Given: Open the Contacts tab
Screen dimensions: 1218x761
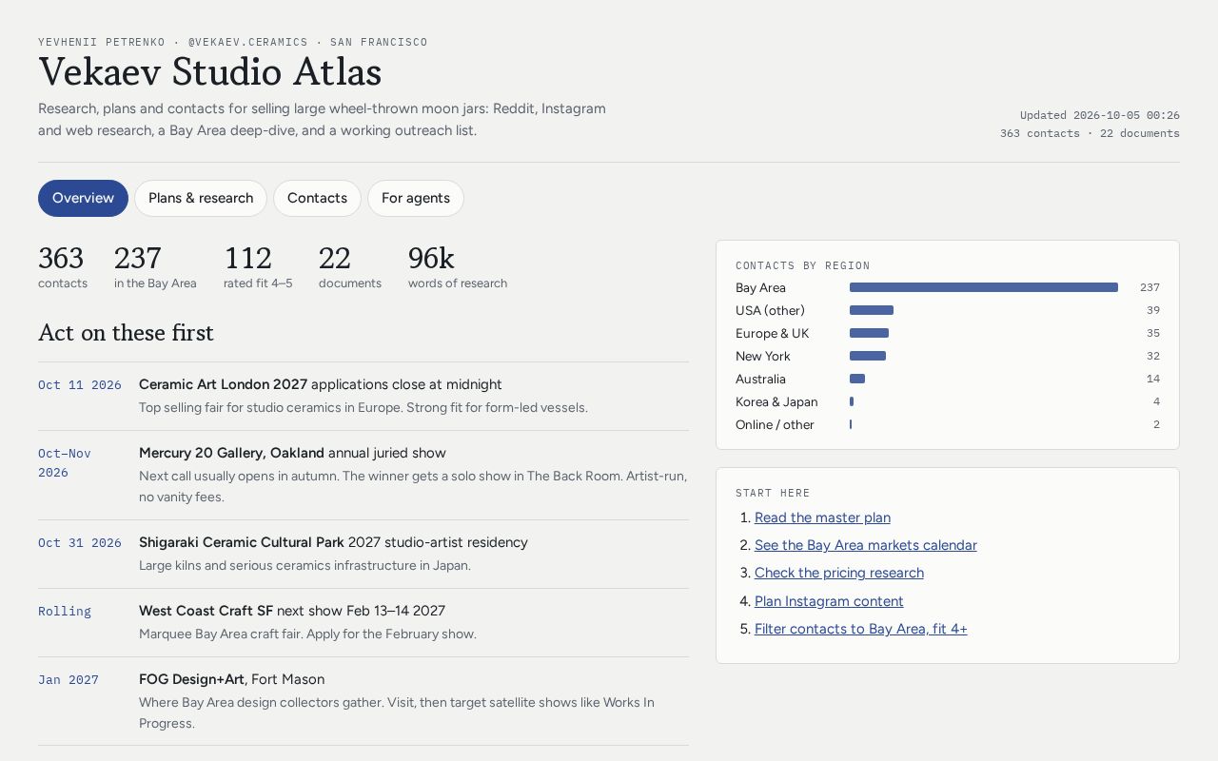Looking at the screenshot, I should pyautogui.click(x=317, y=198).
